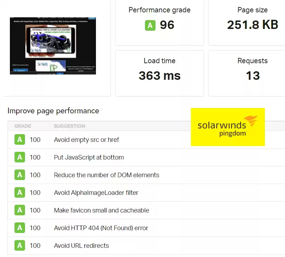Click grade A icon for HTTP 404 error row
Image resolution: width=285 pixels, height=257 pixels.
[x=20, y=228]
